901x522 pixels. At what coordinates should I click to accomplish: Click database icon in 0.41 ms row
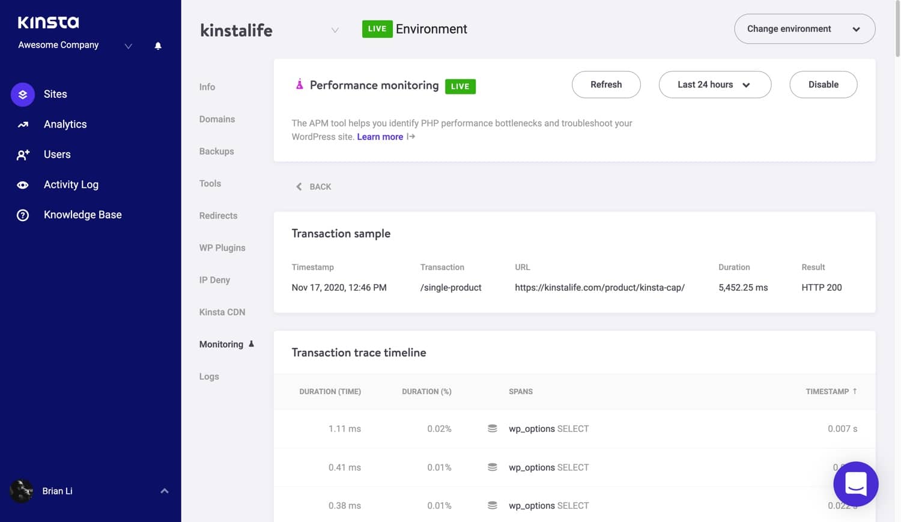pyautogui.click(x=493, y=467)
